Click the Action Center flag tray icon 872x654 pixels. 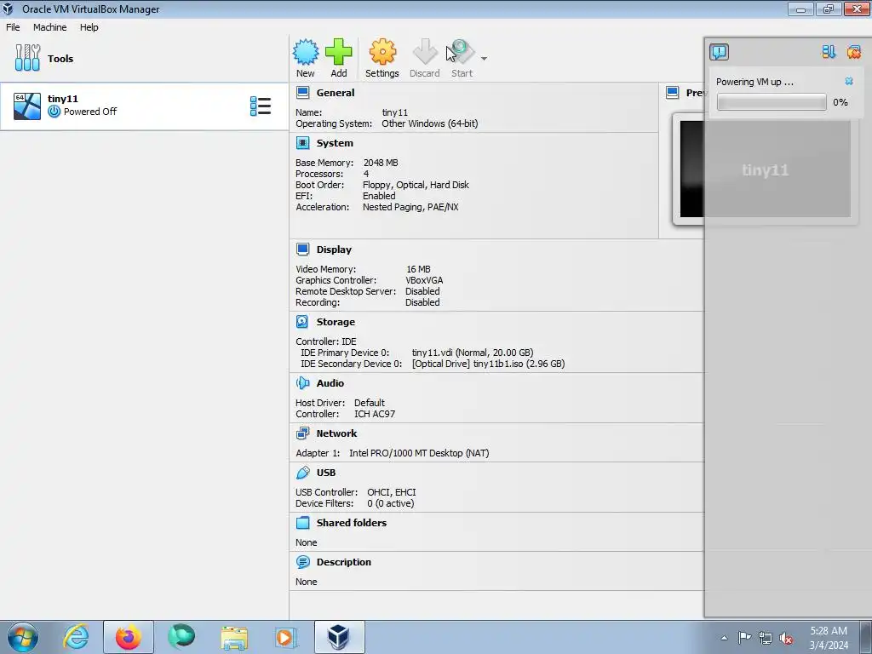(x=744, y=638)
